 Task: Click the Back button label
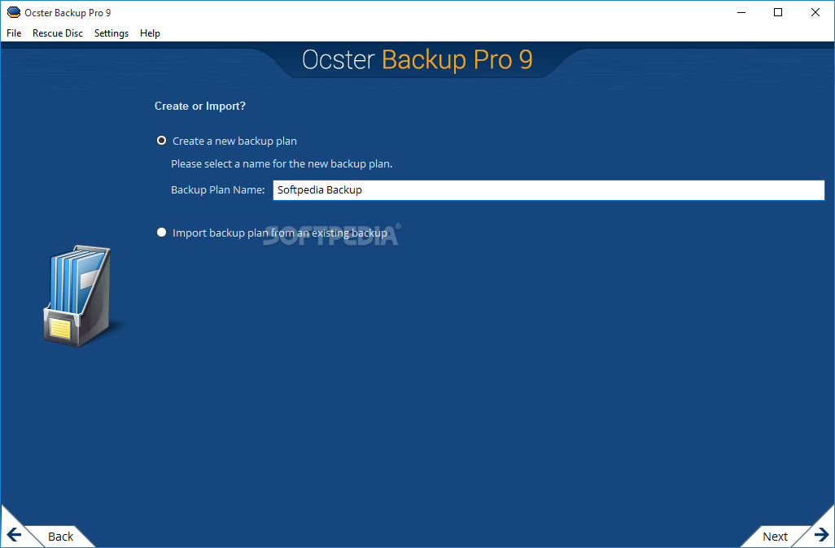tap(61, 537)
